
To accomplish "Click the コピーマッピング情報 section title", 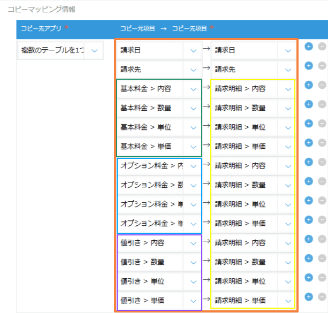I will pos(41,9).
